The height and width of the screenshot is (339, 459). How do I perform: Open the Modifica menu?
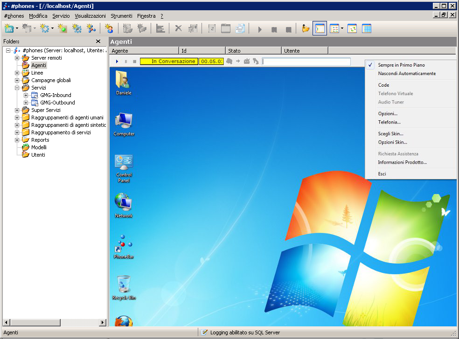38,16
